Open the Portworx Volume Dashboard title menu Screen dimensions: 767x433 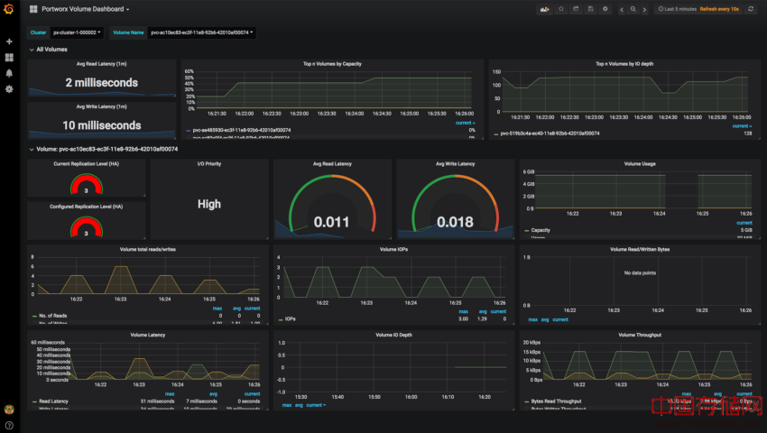pos(85,9)
